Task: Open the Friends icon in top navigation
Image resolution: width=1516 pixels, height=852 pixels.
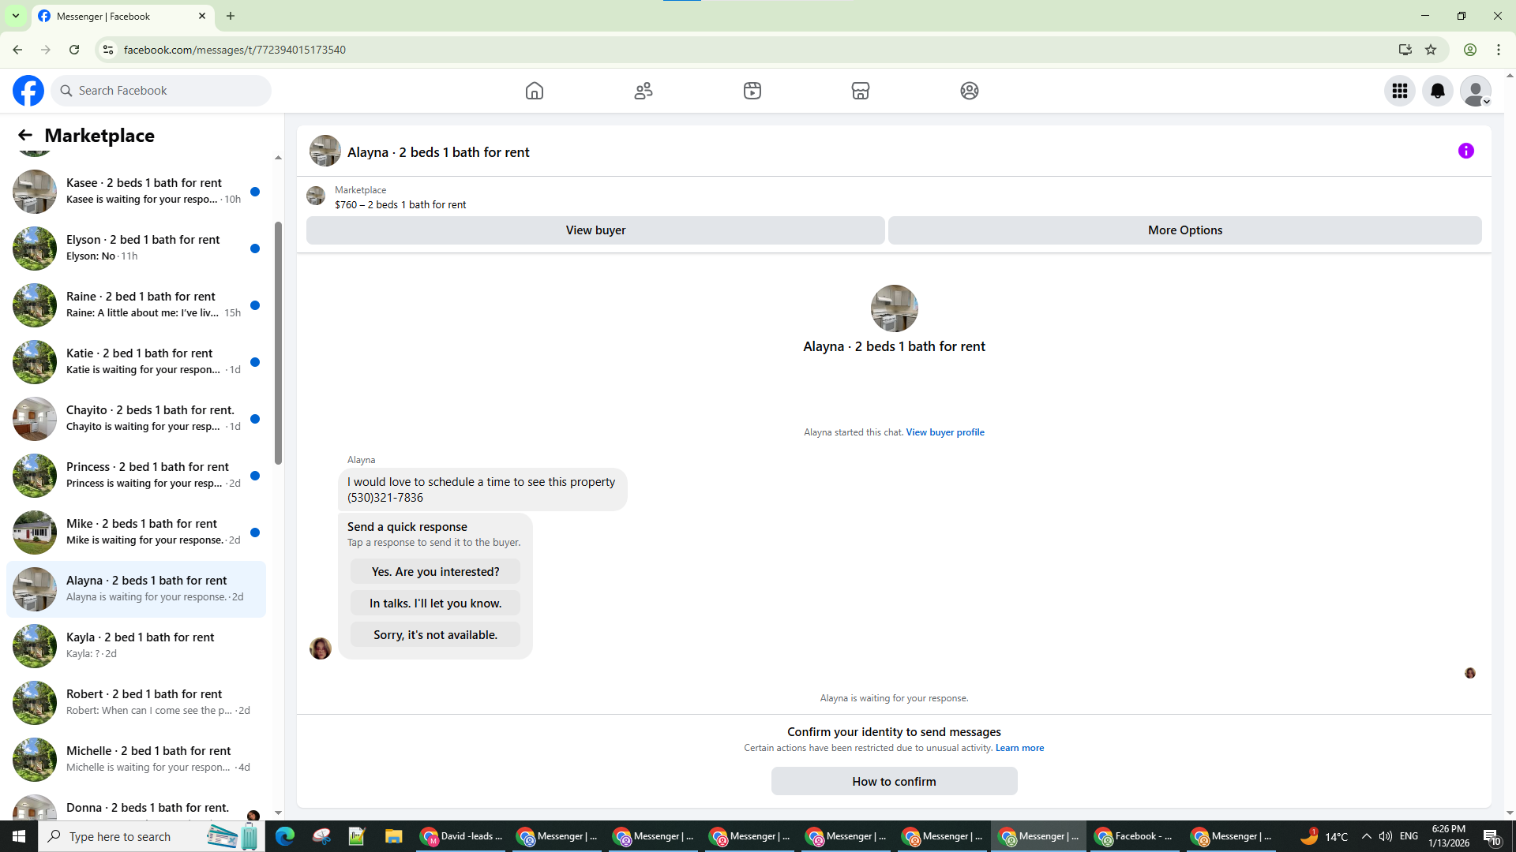Action: click(x=644, y=91)
